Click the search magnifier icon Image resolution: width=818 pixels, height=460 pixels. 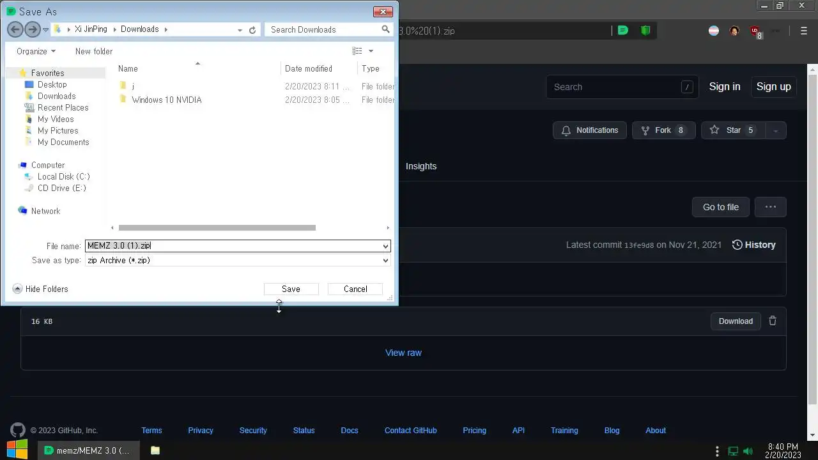[385, 29]
